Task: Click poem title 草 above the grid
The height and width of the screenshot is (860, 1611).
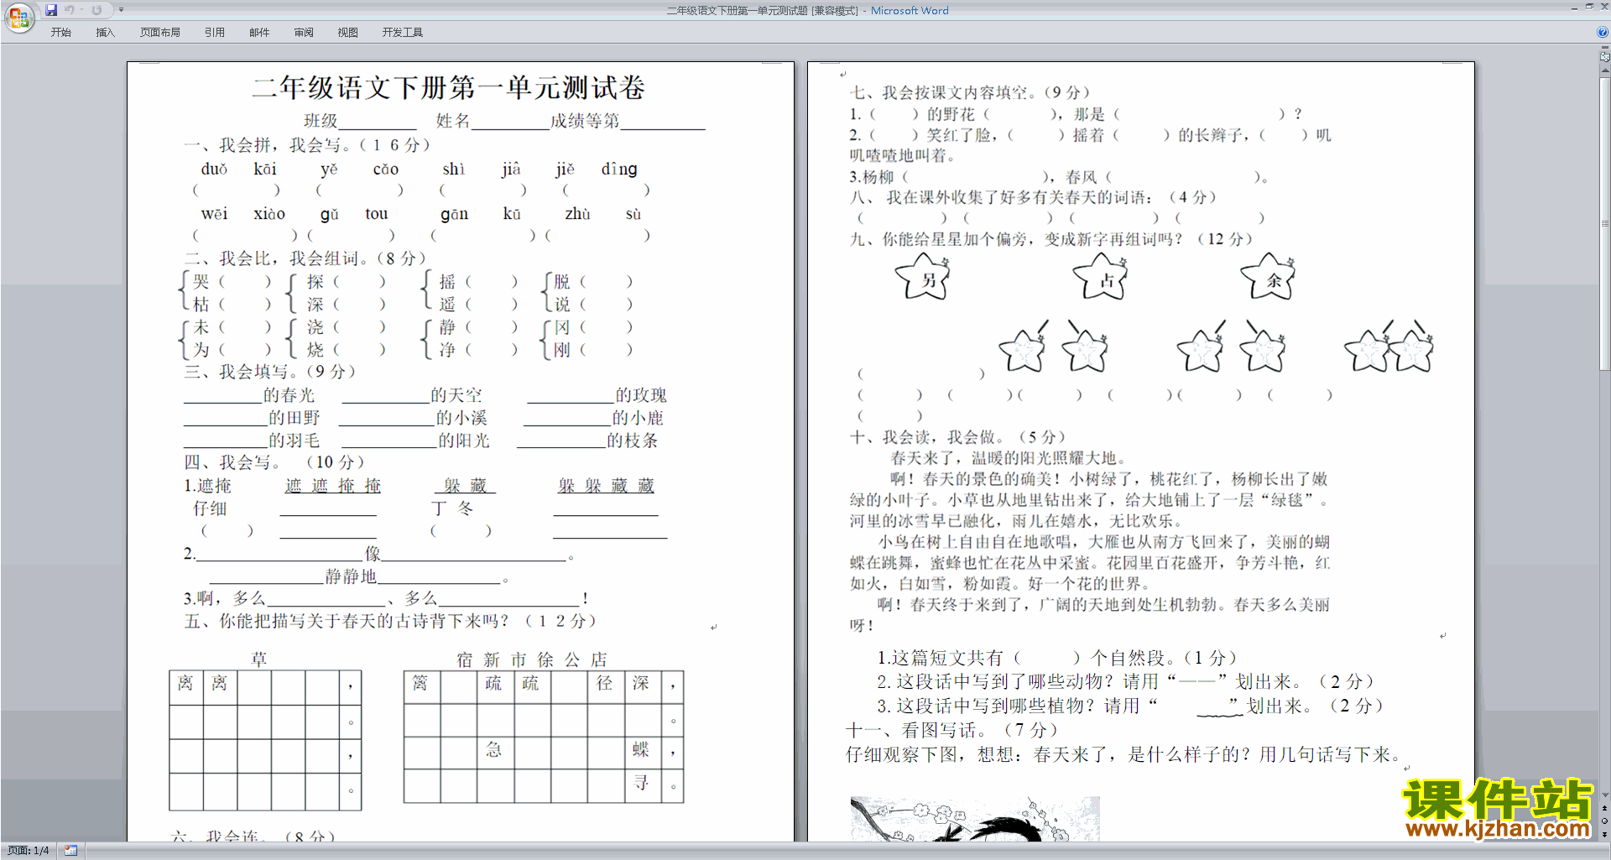Action: [x=259, y=659]
